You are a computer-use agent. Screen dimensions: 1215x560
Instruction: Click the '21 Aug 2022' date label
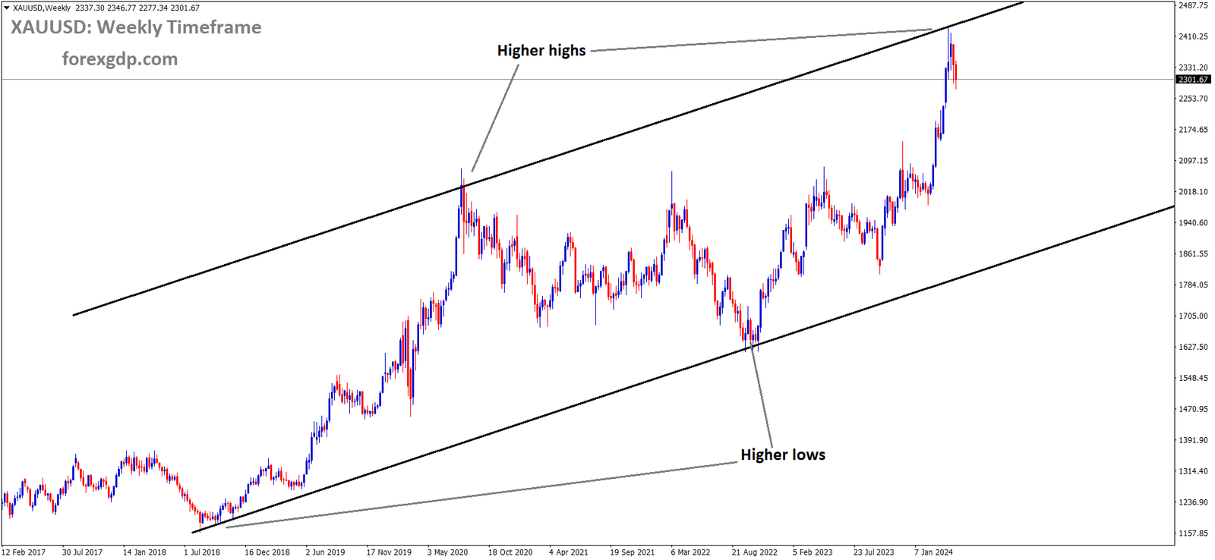(x=755, y=552)
